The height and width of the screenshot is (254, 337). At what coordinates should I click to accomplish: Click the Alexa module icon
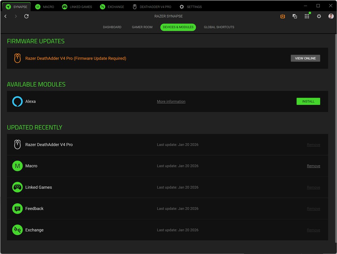(18, 102)
